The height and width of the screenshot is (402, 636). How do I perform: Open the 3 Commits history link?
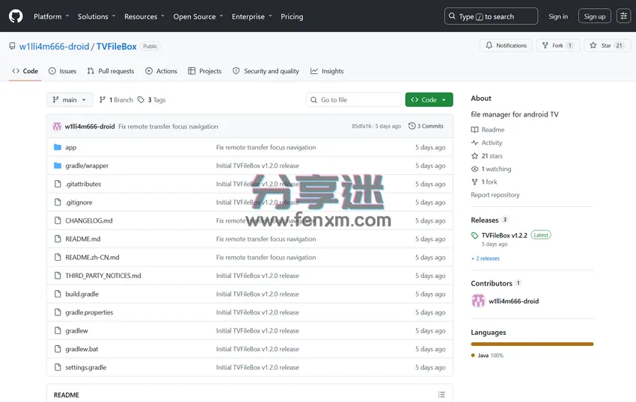coord(426,126)
